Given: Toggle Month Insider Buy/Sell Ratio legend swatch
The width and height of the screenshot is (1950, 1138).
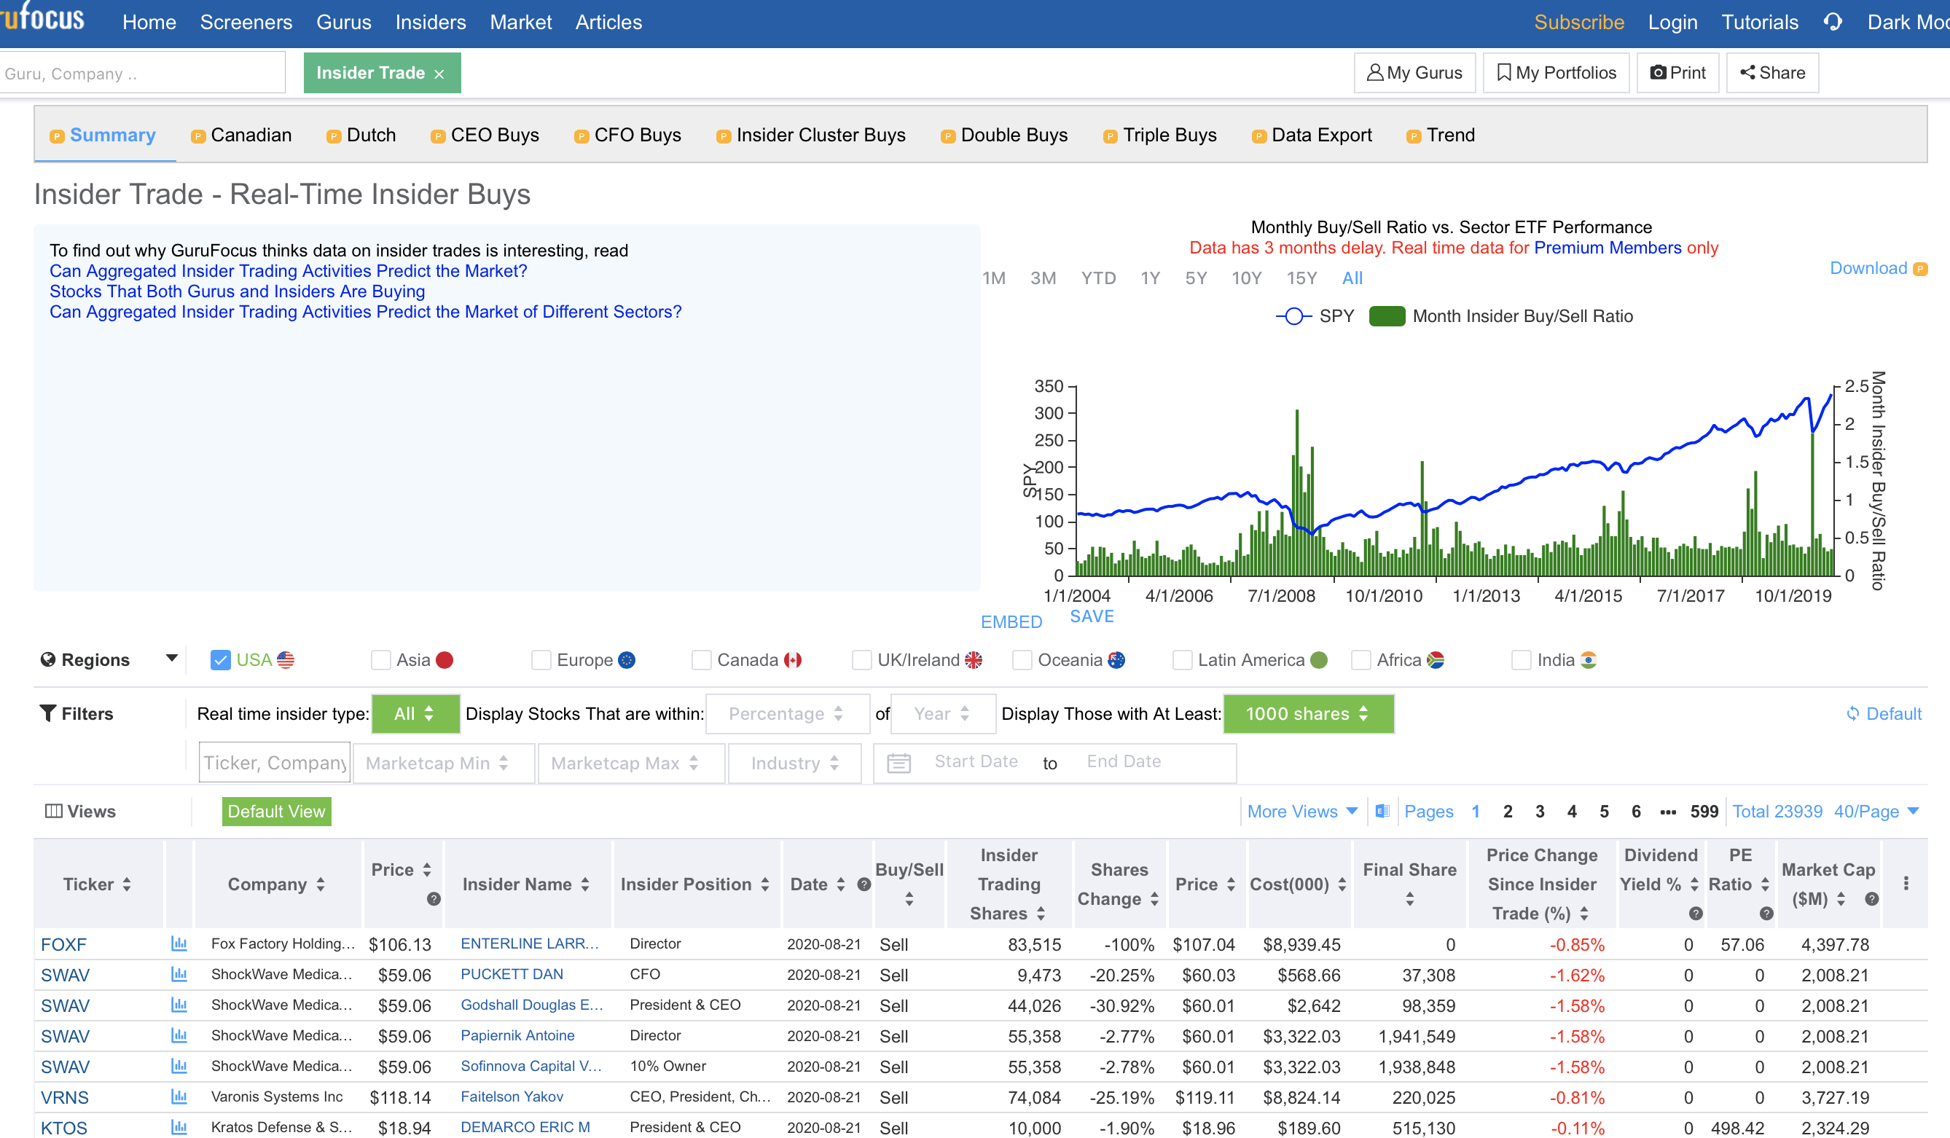Looking at the screenshot, I should coord(1387,315).
